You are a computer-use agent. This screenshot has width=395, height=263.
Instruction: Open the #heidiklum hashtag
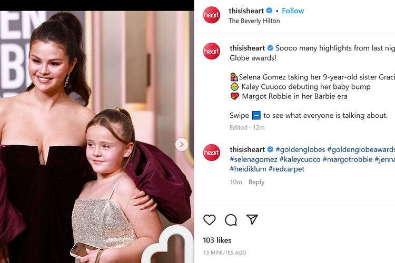point(248,169)
